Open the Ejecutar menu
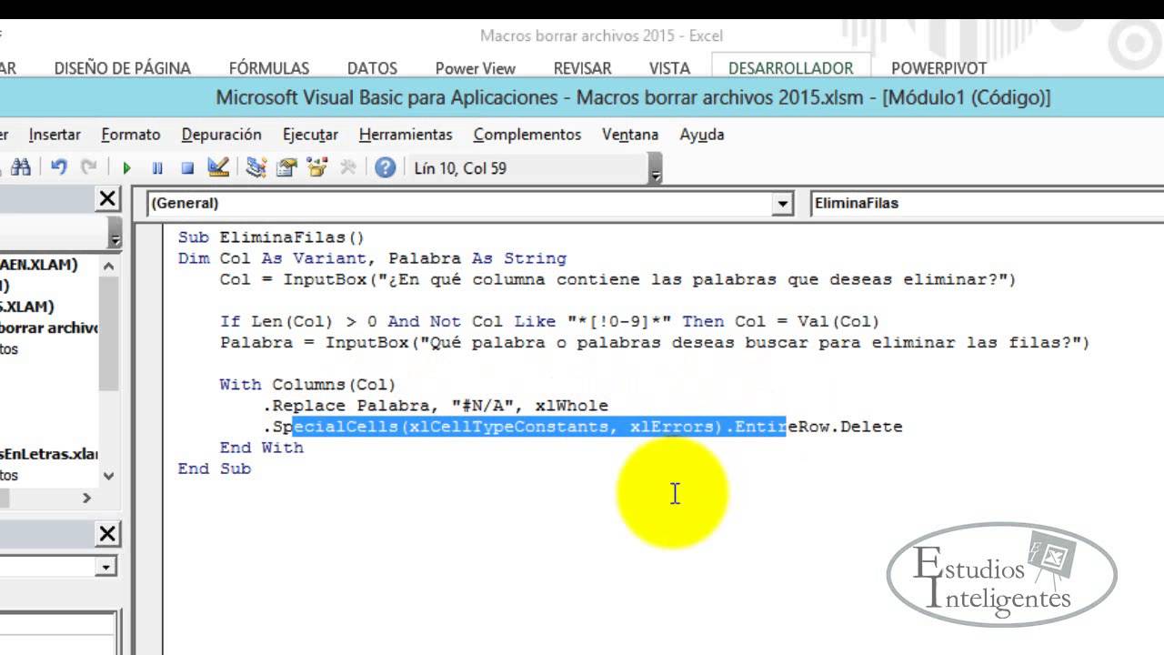Viewport: 1164px width, 655px height. click(x=310, y=135)
